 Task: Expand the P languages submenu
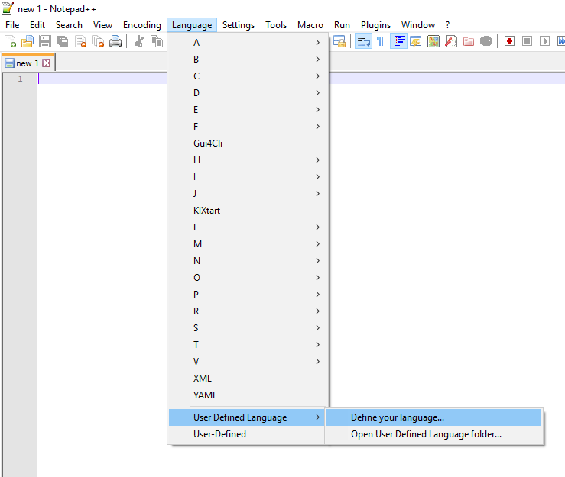(x=248, y=295)
